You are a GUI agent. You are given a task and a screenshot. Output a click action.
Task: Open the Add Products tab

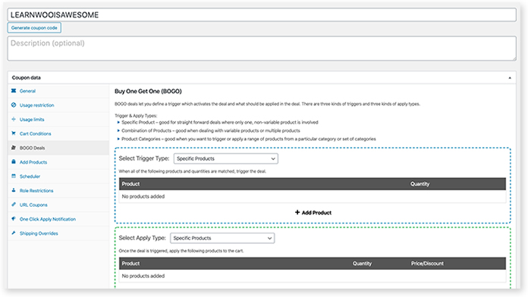point(58,162)
